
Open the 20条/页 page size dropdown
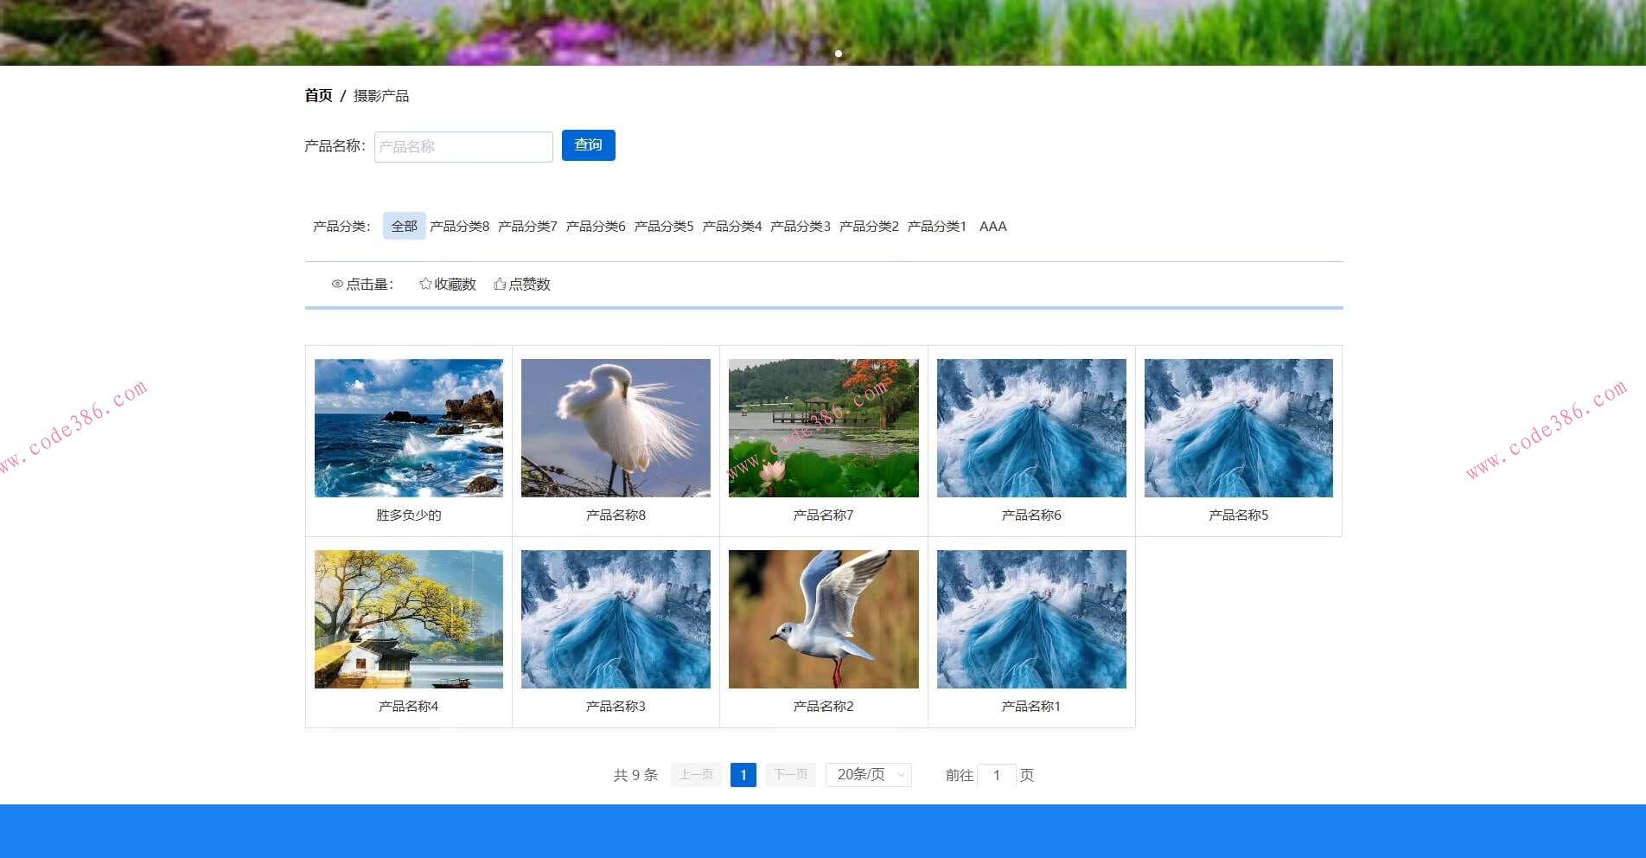click(x=868, y=775)
